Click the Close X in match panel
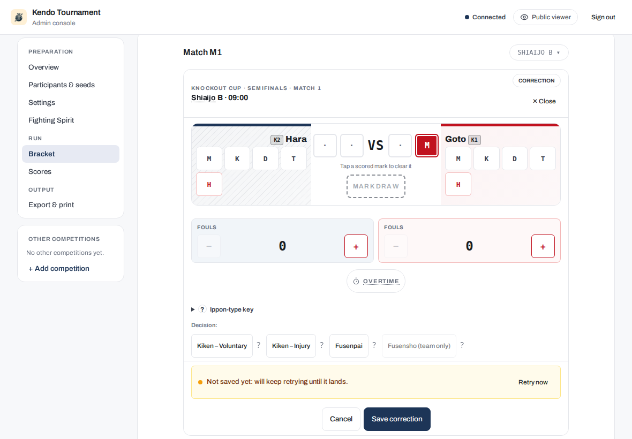 [544, 101]
